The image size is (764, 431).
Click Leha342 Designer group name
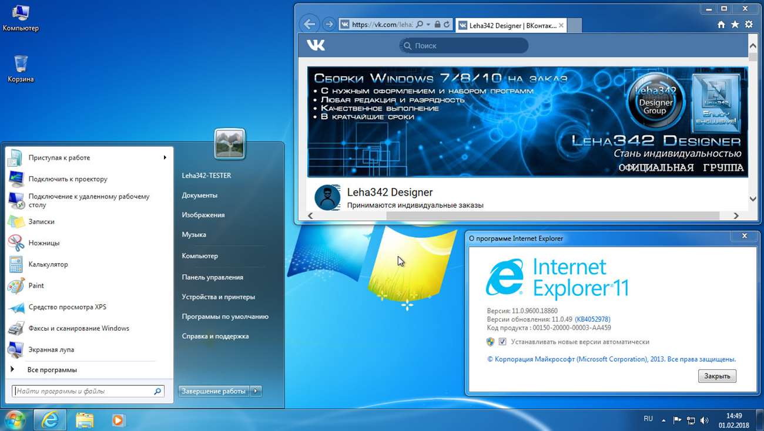pos(390,192)
